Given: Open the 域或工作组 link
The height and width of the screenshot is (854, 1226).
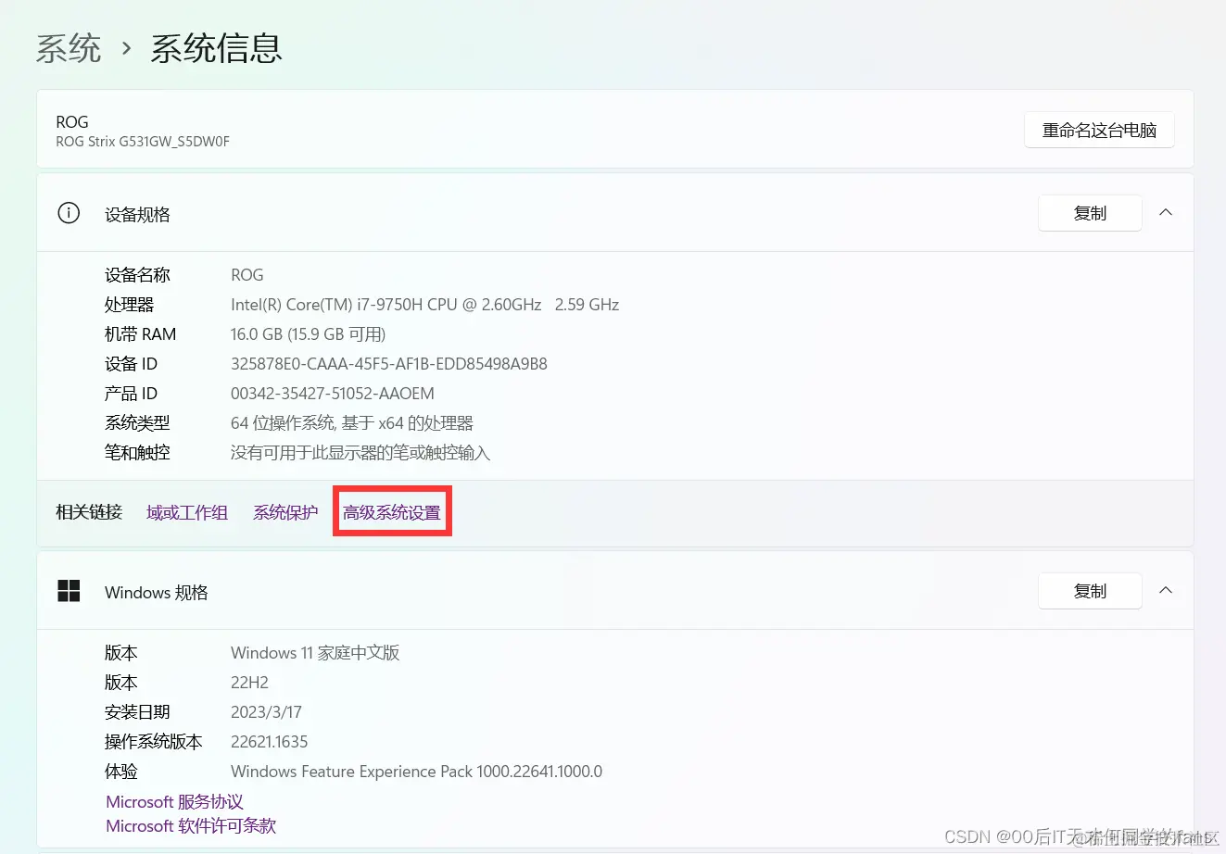Looking at the screenshot, I should (187, 512).
